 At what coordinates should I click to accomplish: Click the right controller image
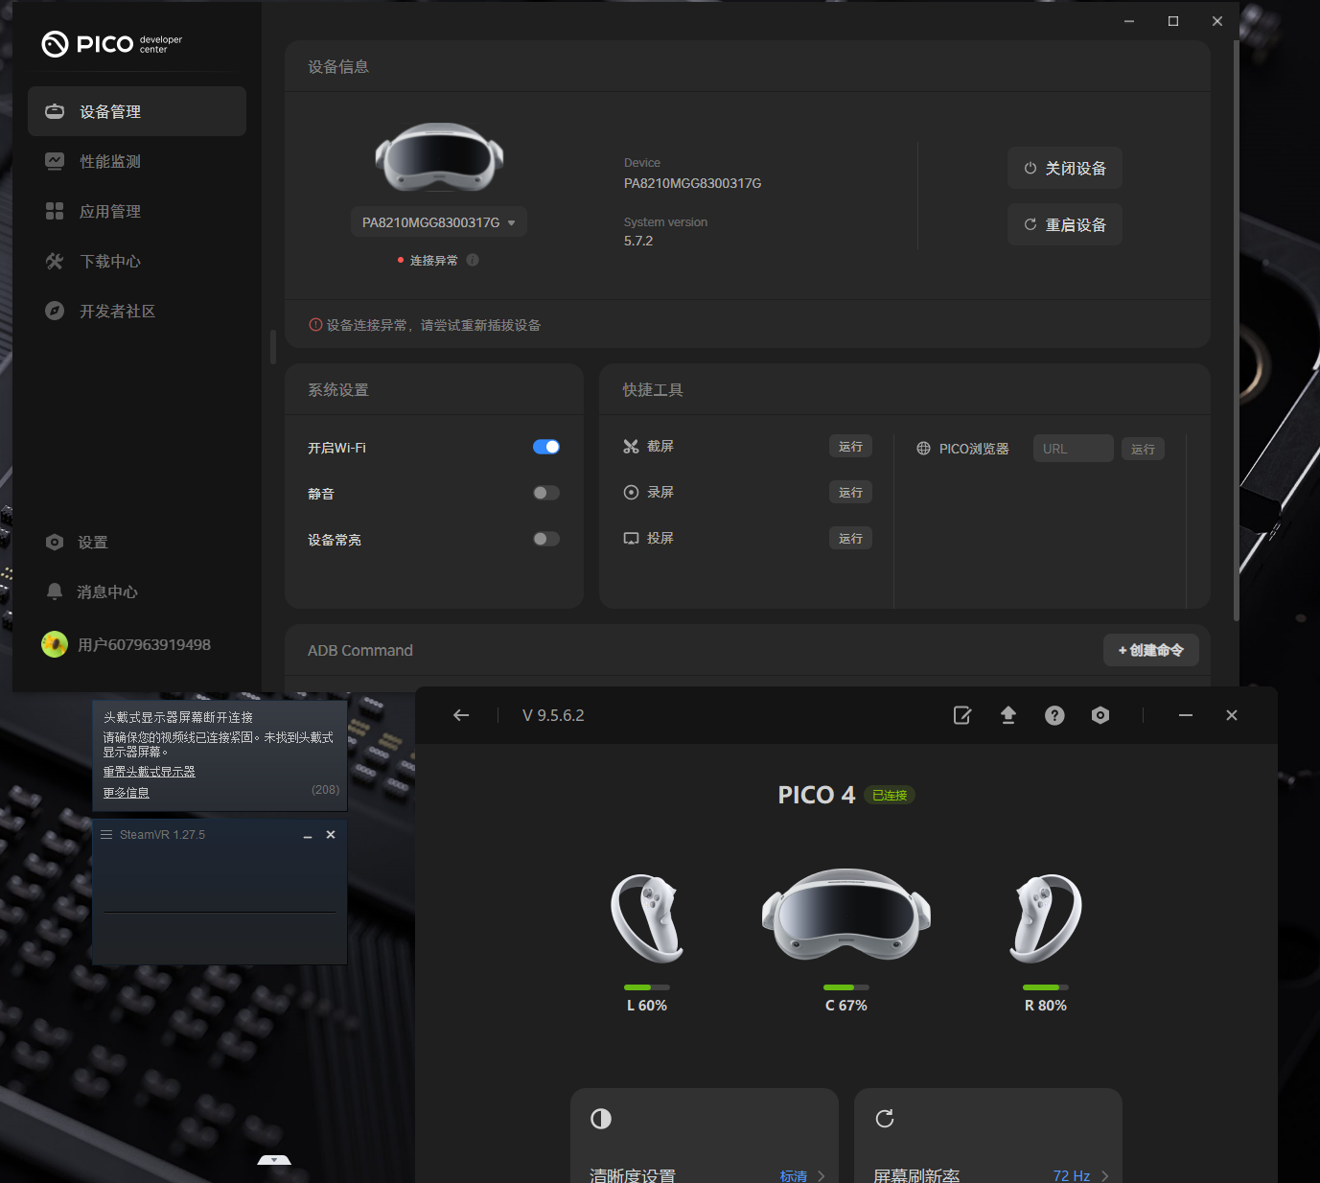coord(1046,918)
